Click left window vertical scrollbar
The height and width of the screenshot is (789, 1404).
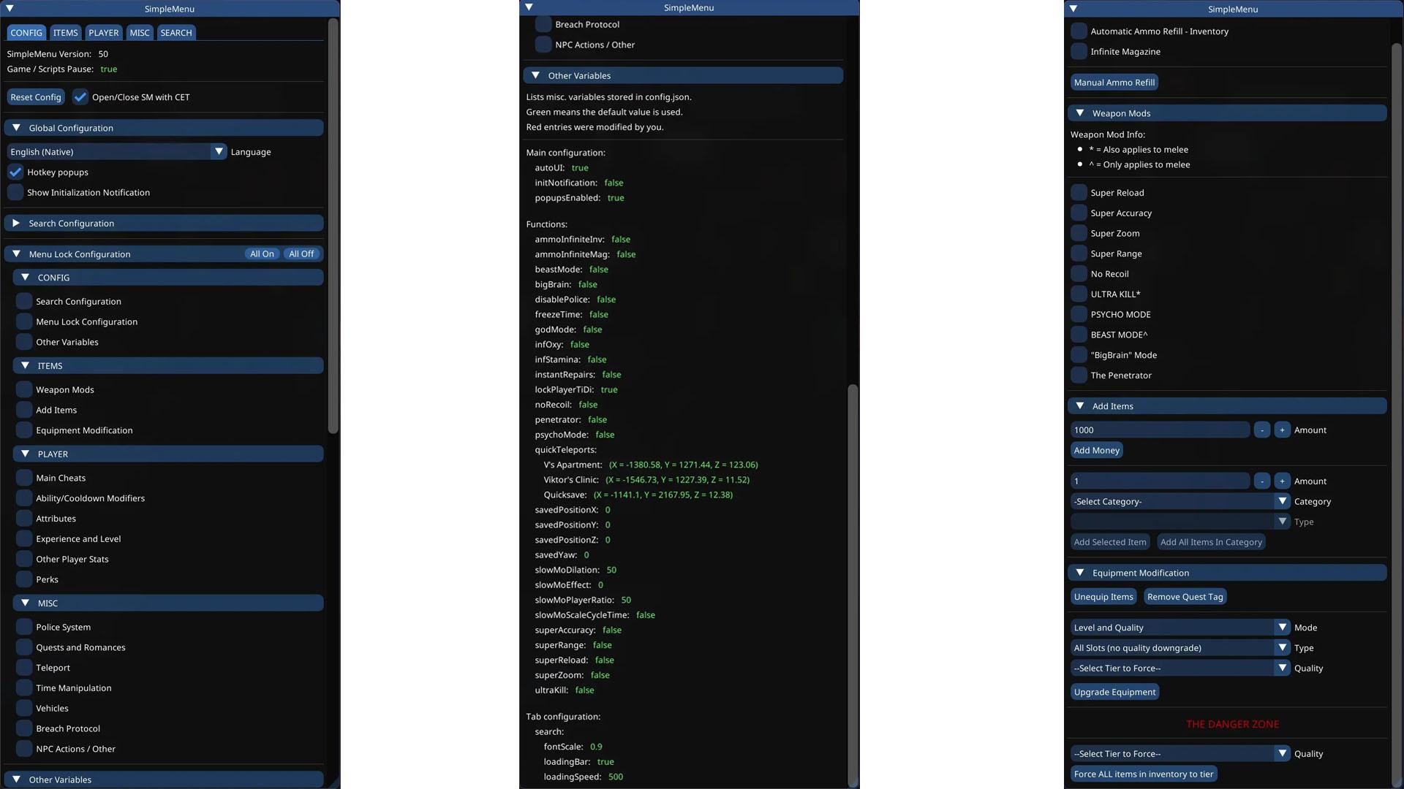point(333,226)
